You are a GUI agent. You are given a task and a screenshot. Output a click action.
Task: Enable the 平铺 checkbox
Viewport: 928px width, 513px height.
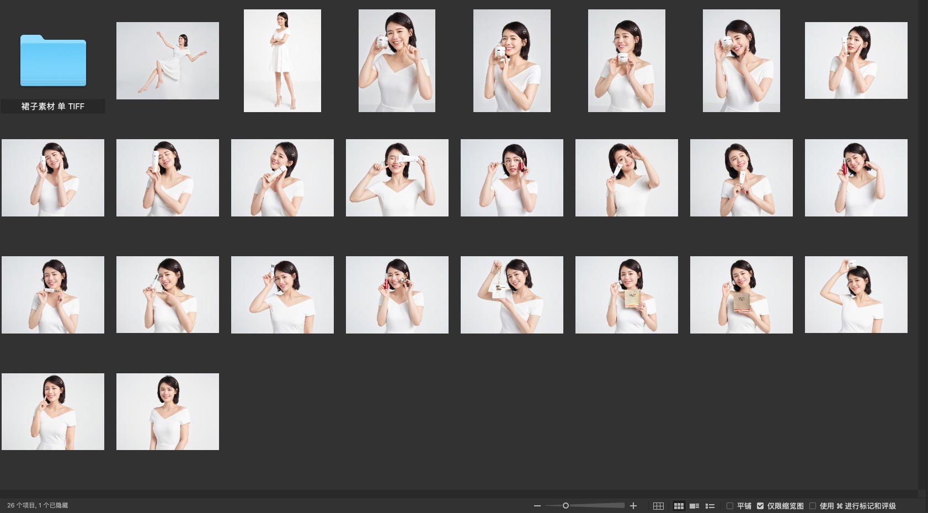[x=730, y=506]
